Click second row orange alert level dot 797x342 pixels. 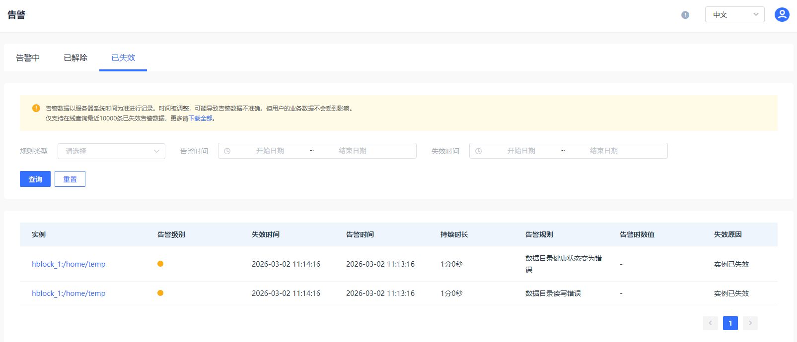tap(160, 293)
